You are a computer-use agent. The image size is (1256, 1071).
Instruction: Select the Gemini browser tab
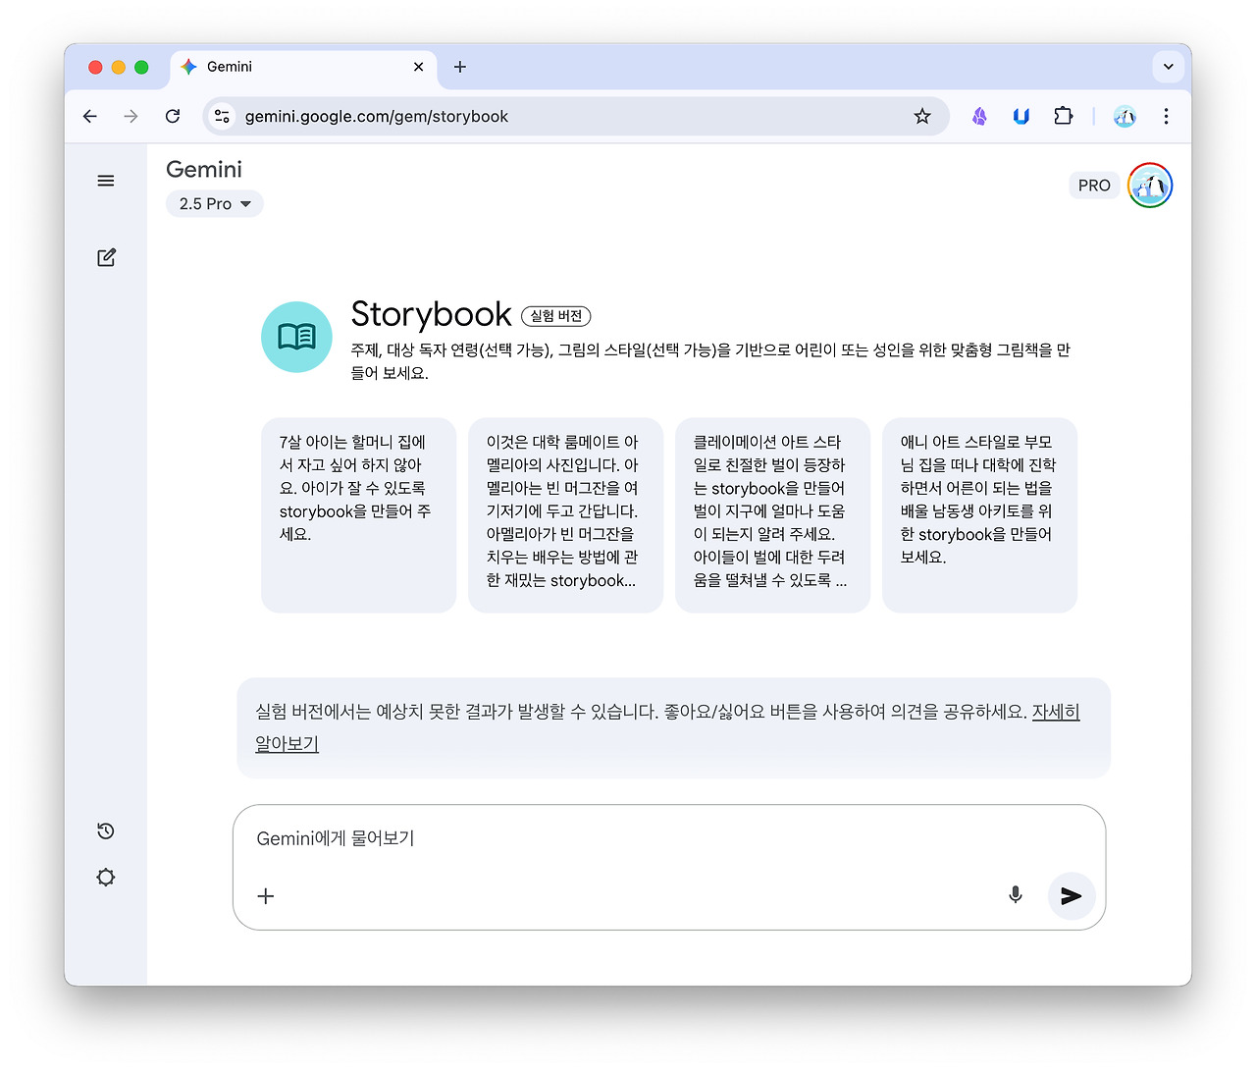(304, 67)
